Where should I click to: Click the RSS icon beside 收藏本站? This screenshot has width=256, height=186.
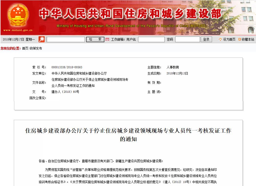point(240,40)
